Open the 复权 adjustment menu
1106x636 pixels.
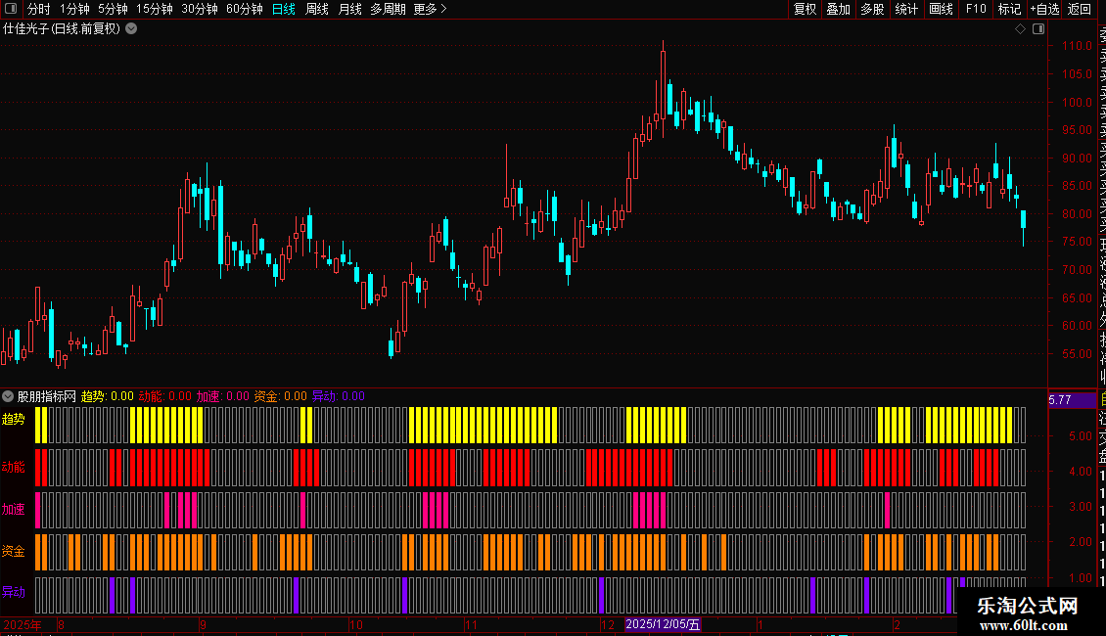tap(805, 9)
